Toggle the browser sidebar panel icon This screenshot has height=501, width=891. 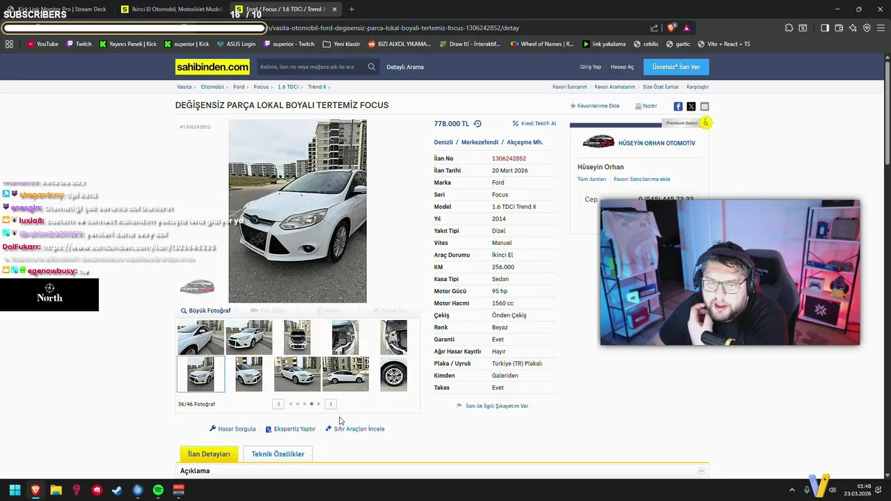[825, 28]
